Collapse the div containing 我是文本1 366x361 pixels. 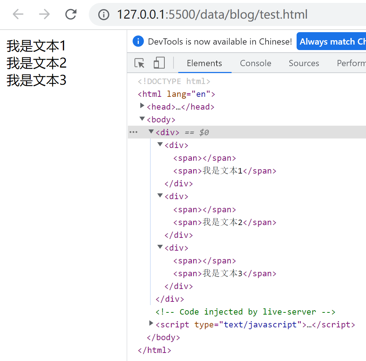(x=160, y=144)
